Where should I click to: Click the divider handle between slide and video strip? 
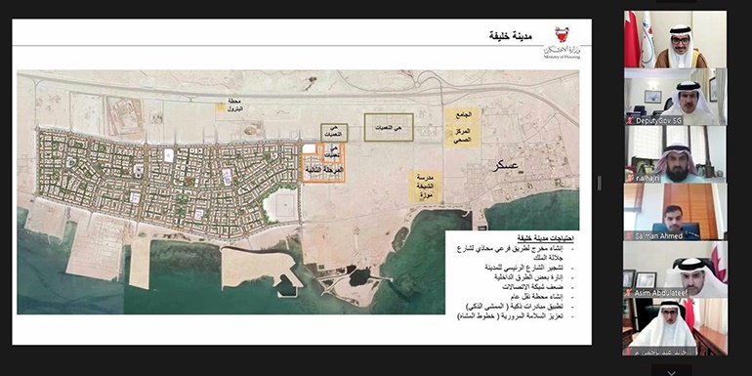599,183
